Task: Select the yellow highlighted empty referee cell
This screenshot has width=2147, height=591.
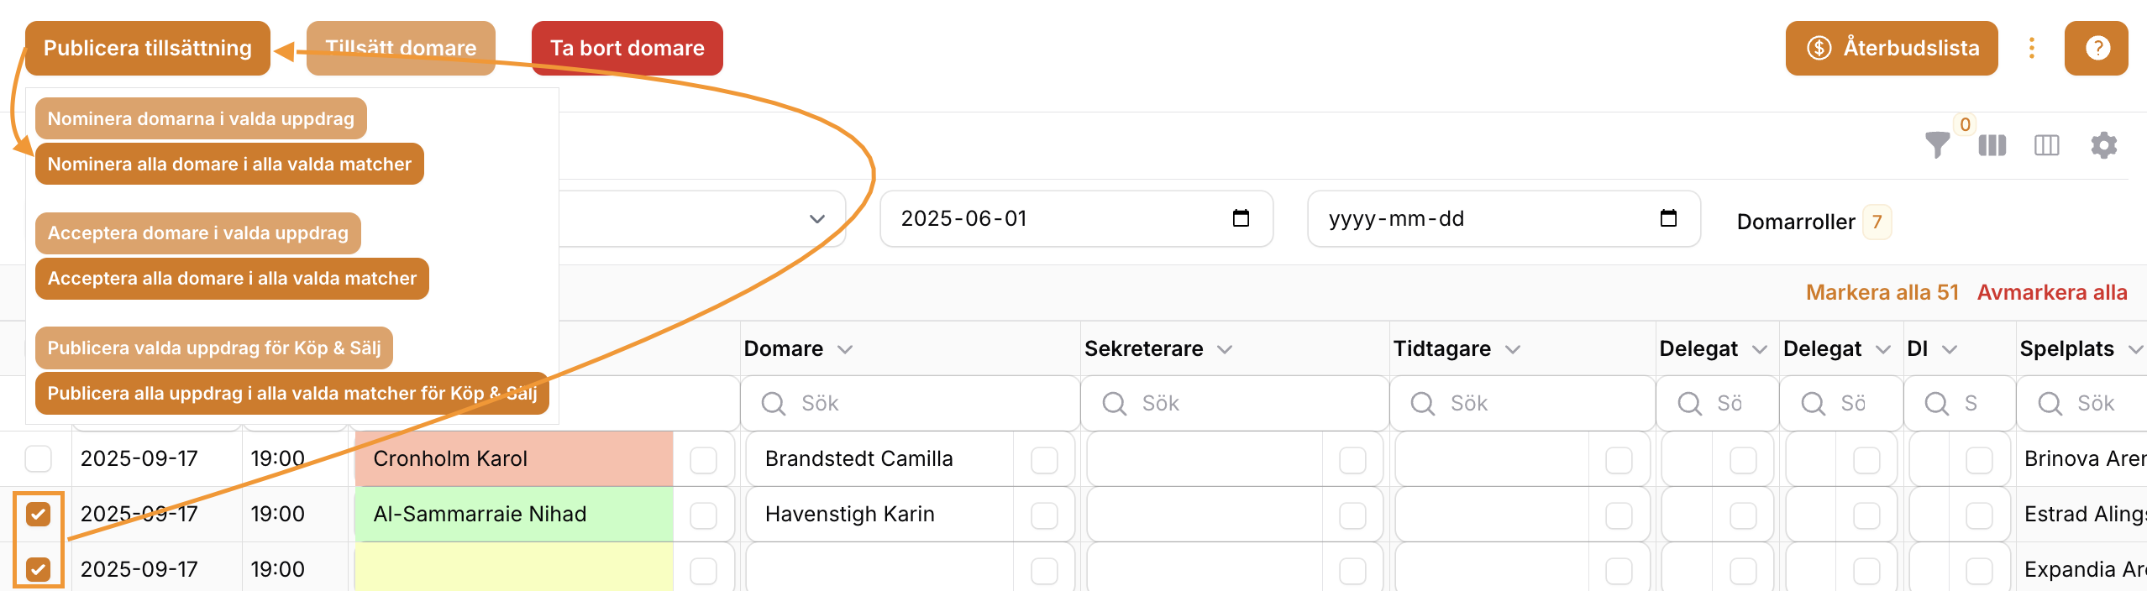Action: click(x=514, y=569)
